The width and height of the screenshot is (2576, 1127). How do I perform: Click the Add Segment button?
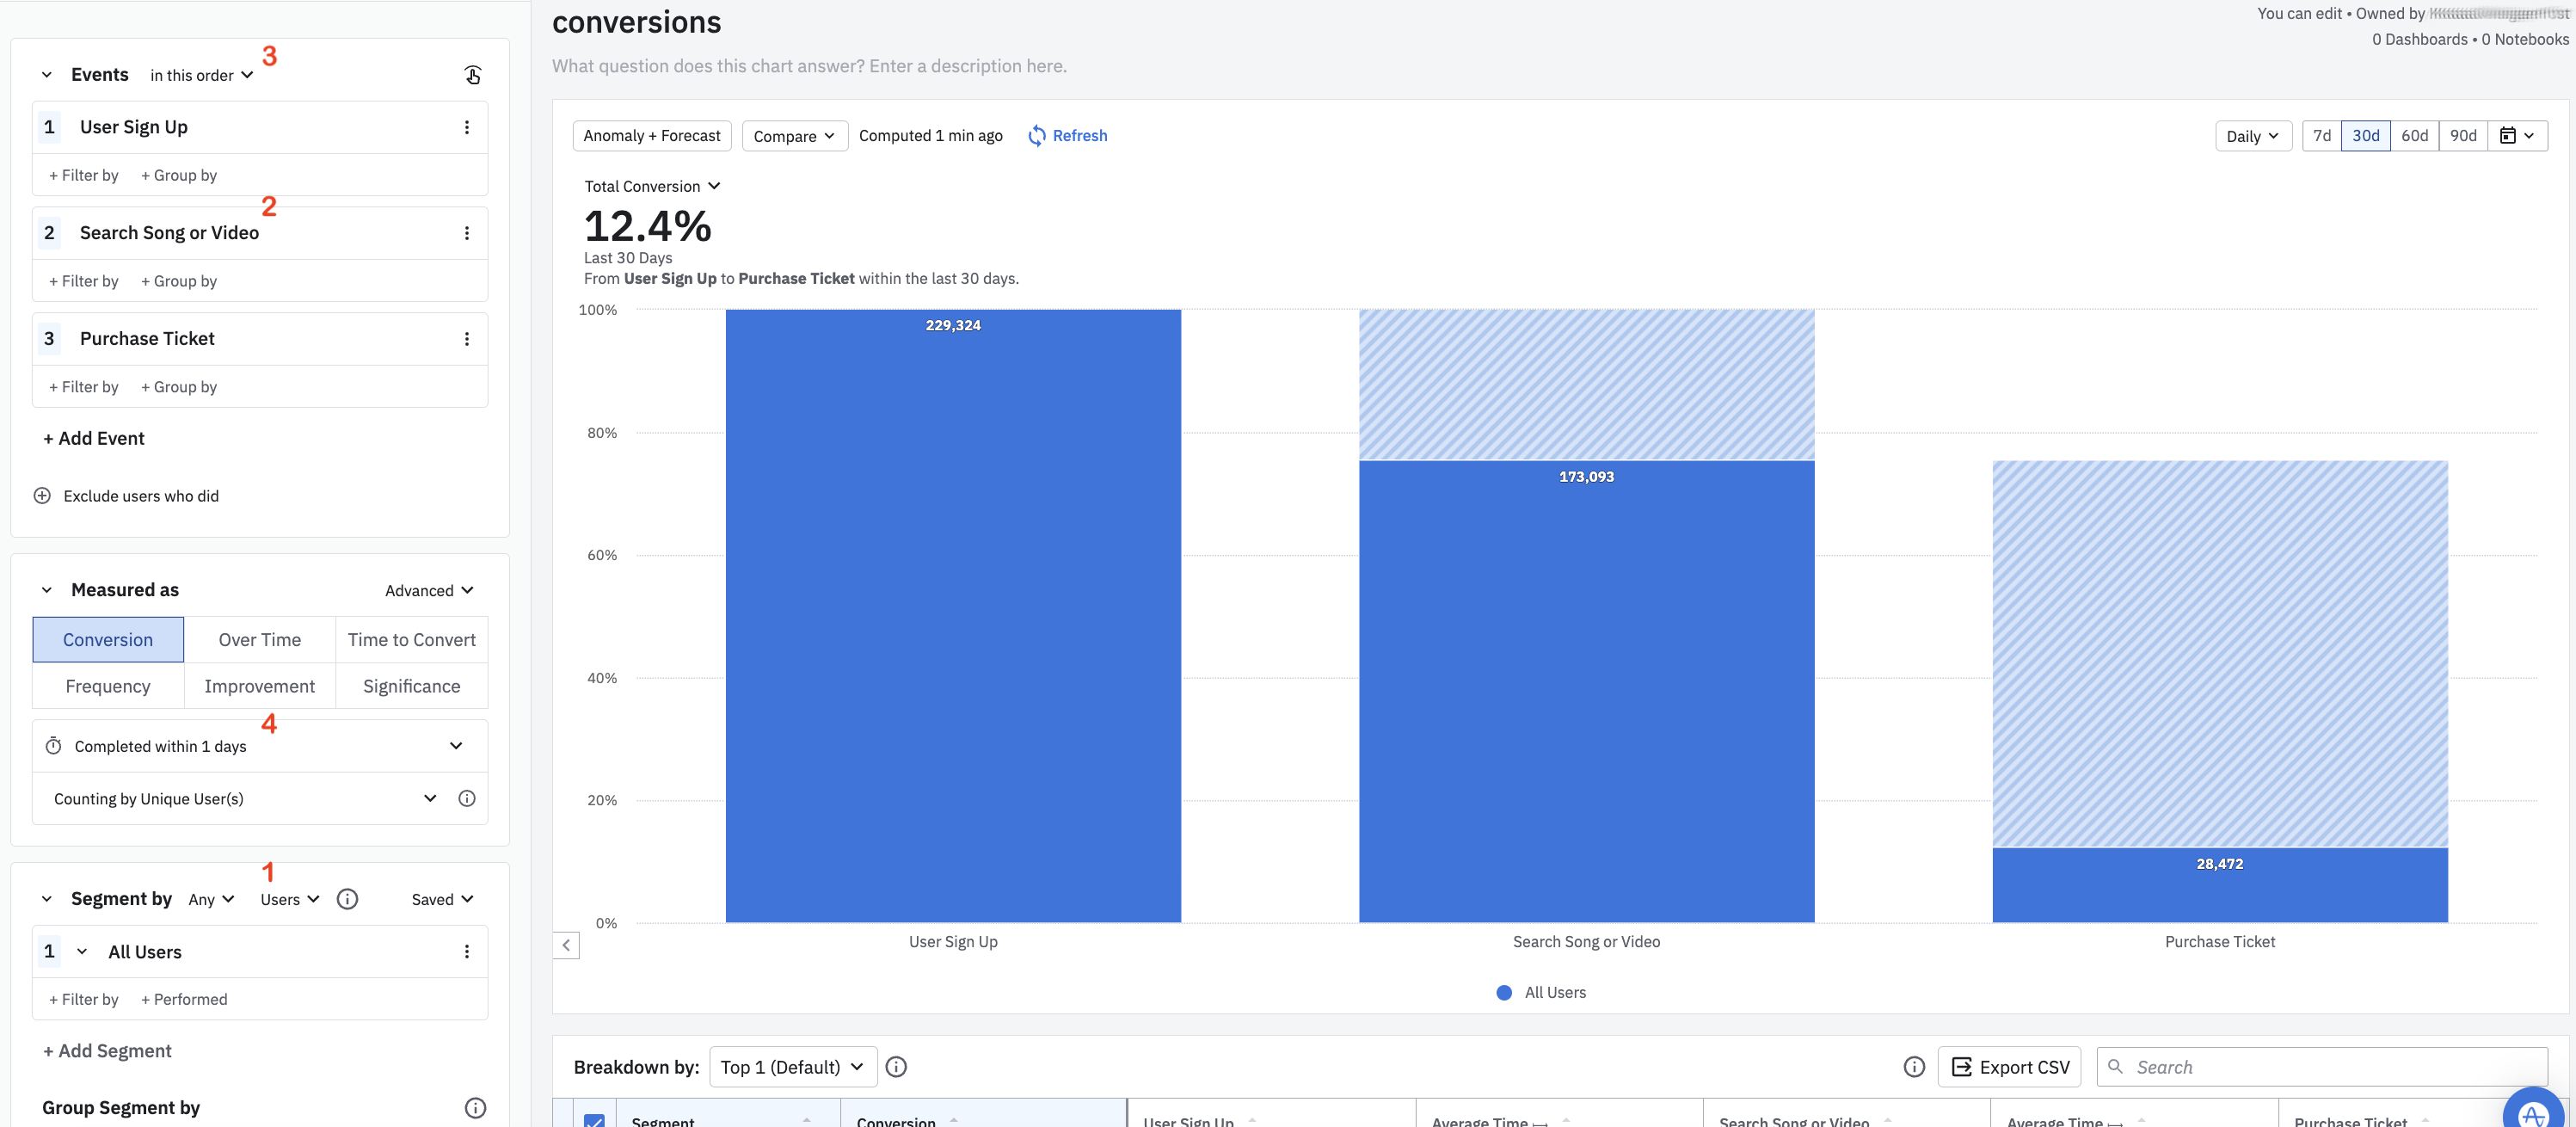coord(107,1048)
